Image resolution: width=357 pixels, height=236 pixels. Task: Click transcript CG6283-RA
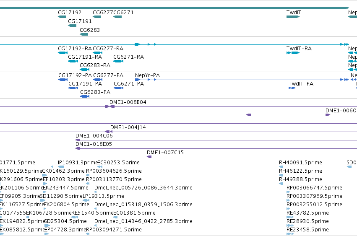[x=95, y=65]
